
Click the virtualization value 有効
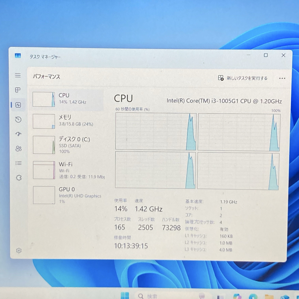tap(224, 229)
